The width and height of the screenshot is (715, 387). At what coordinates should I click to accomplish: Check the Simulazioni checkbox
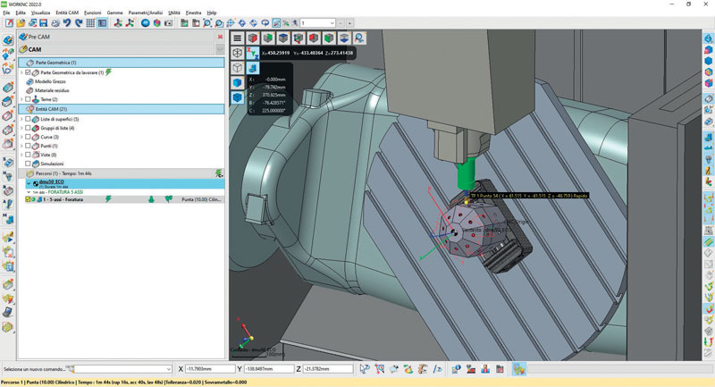(x=28, y=164)
